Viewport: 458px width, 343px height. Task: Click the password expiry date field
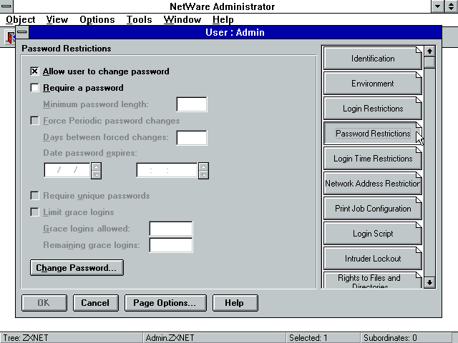(x=67, y=170)
